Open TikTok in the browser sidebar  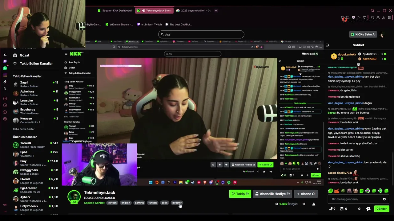(x=5, y=82)
